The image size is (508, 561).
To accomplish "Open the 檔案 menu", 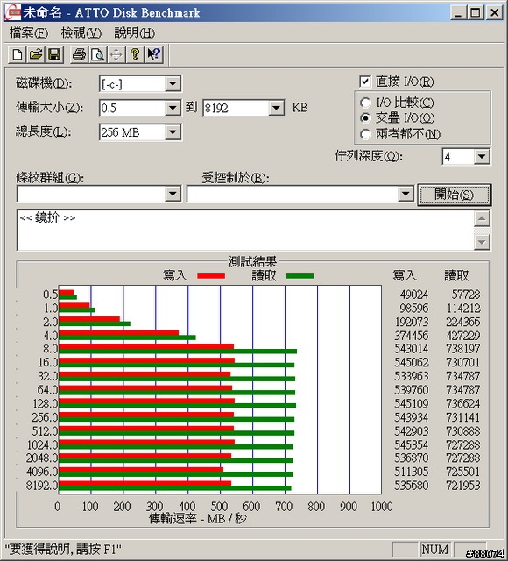I will [x=29, y=33].
